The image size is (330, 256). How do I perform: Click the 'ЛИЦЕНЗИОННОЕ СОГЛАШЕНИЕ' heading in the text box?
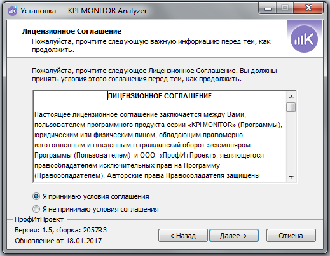[x=160, y=96]
